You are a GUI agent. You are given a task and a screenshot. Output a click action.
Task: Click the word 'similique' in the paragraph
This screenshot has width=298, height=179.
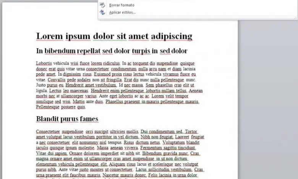pyautogui.click(x=45, y=102)
